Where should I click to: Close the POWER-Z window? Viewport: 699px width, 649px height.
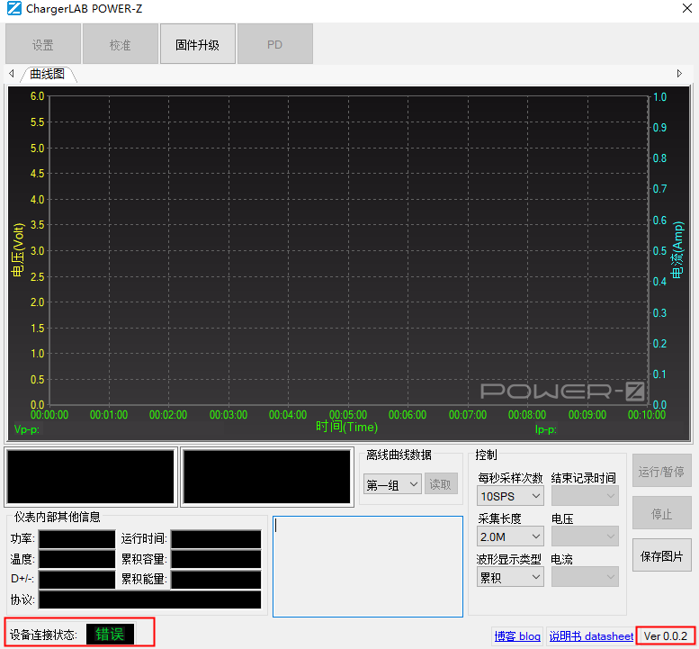(x=687, y=8)
